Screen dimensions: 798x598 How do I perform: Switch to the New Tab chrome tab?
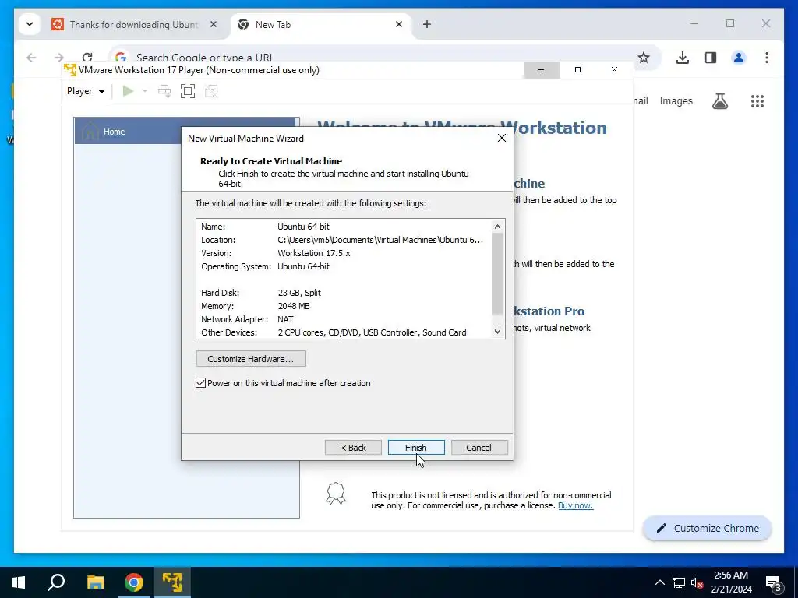point(320,24)
